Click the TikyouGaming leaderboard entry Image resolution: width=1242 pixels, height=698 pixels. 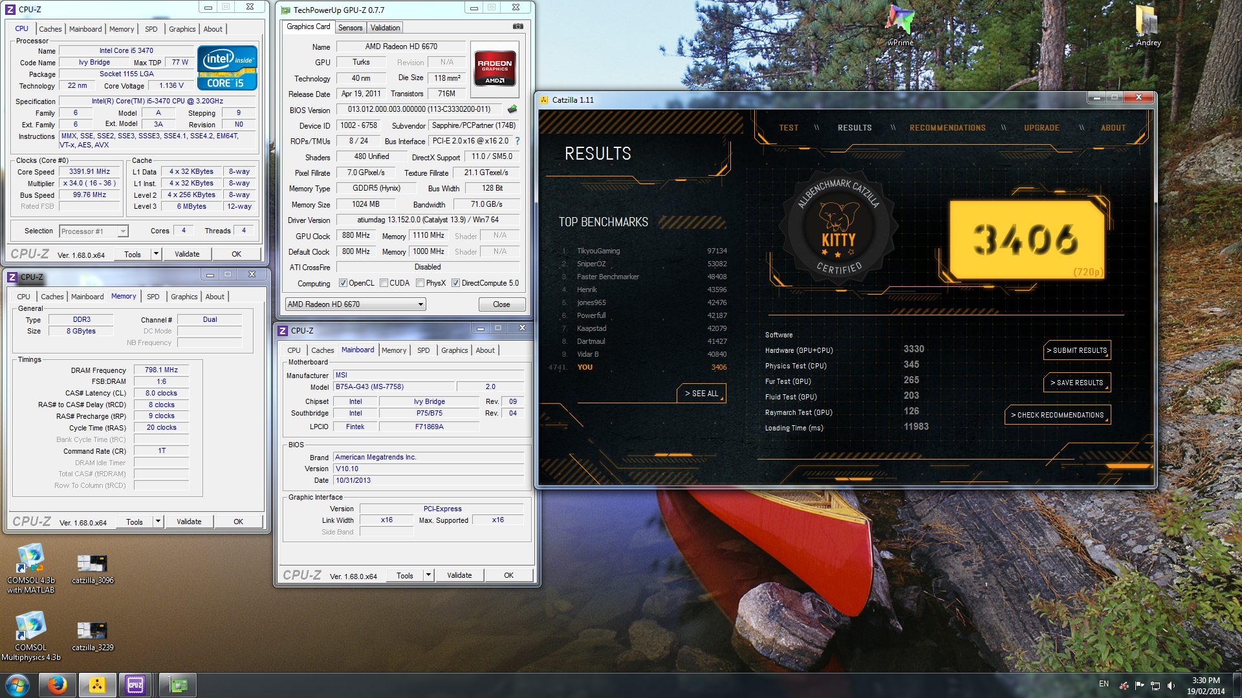pos(644,251)
